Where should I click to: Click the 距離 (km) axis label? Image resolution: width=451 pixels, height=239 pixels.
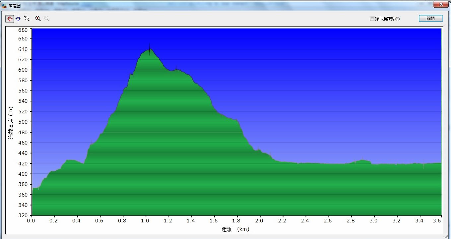click(x=235, y=229)
